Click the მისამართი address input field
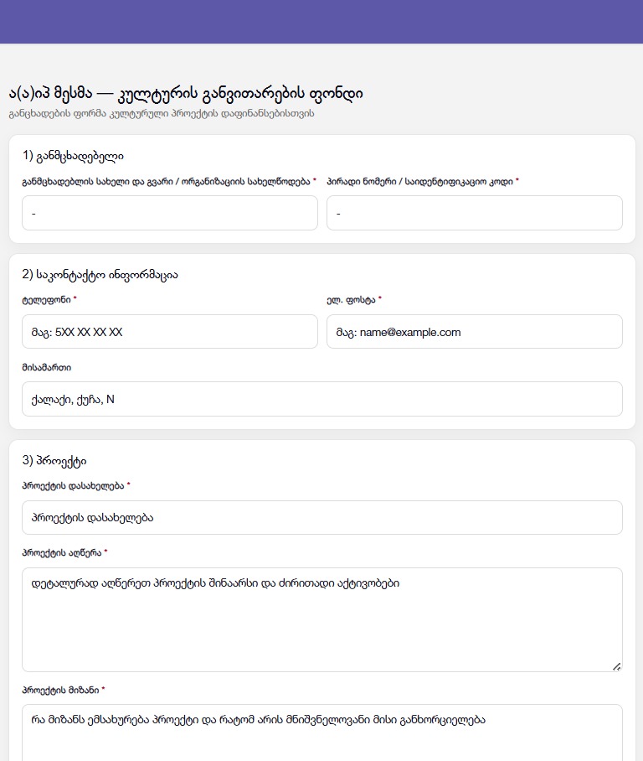643x761 pixels. click(x=321, y=399)
